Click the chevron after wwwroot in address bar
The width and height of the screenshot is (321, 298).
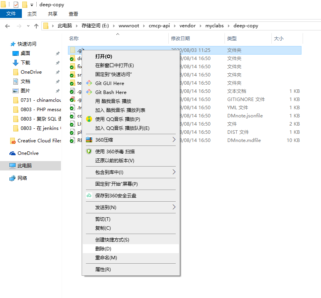144,26
